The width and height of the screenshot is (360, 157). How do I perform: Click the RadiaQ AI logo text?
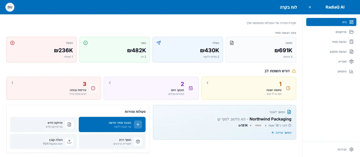point(335,7)
